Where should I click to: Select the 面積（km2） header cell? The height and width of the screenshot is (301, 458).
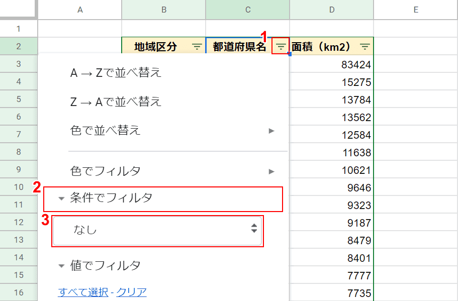331,46
